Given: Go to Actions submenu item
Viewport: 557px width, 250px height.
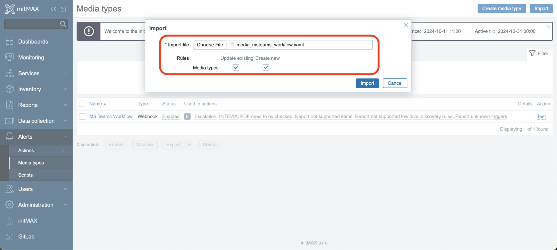Looking at the screenshot, I should [26, 150].
